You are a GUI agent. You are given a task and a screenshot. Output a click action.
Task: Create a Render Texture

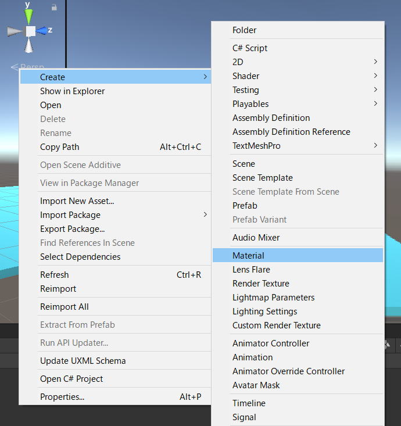pos(298,284)
